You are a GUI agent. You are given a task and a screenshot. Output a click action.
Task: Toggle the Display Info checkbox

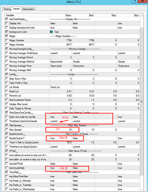coord(7,23)
